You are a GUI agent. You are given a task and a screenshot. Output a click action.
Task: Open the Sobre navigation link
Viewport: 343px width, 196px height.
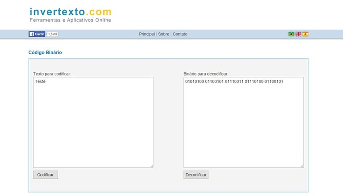(163, 34)
